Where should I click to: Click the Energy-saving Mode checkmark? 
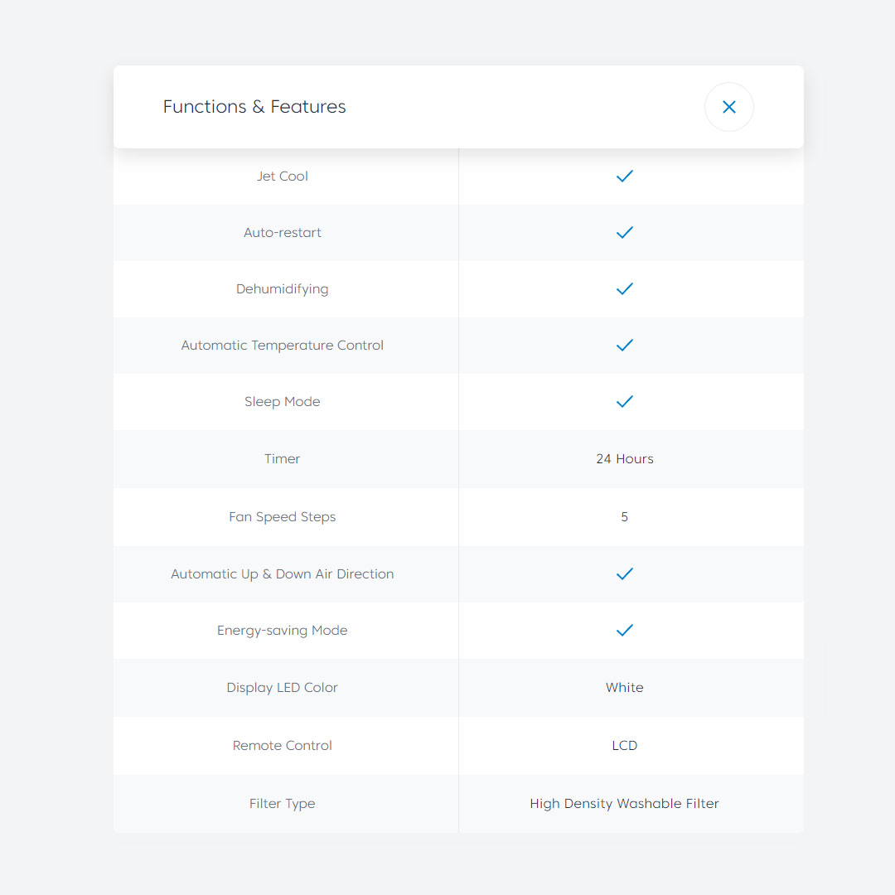tap(625, 630)
